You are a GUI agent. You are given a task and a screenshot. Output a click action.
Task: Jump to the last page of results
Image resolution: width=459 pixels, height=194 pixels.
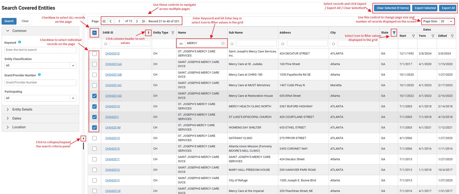pyautogui.click(x=143, y=21)
